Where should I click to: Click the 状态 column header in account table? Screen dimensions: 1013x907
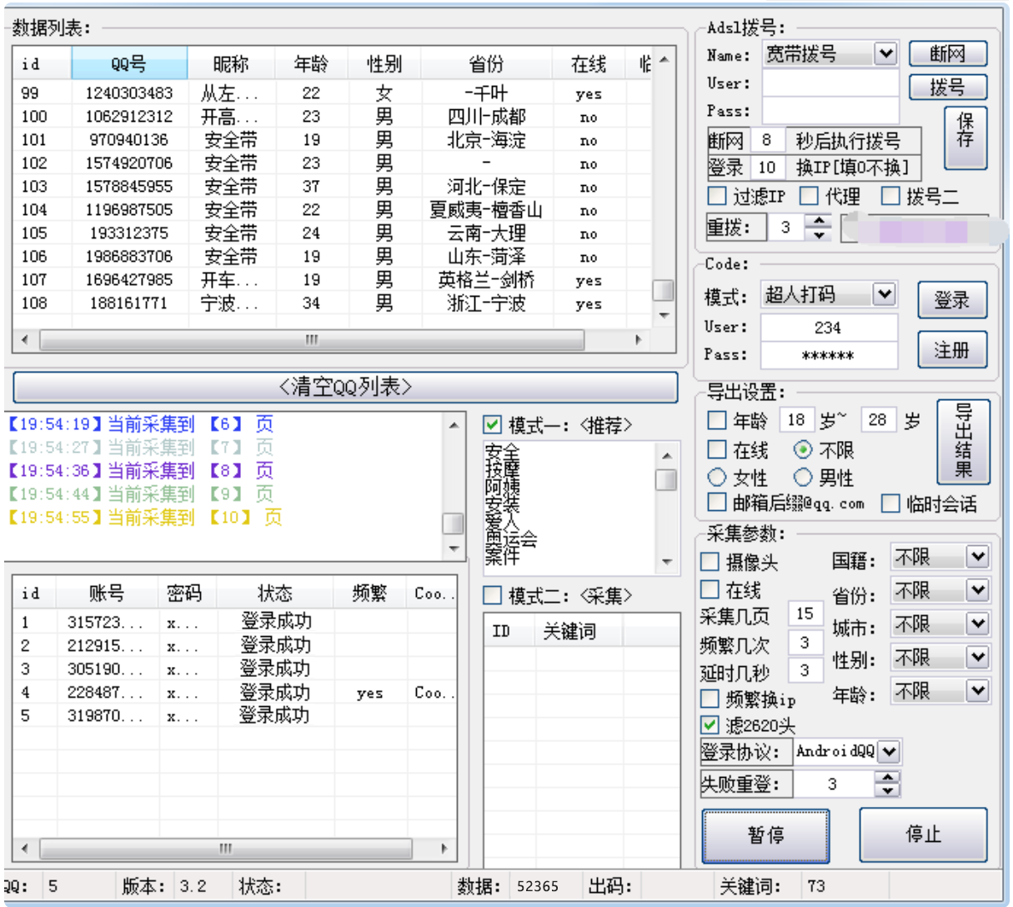274,593
